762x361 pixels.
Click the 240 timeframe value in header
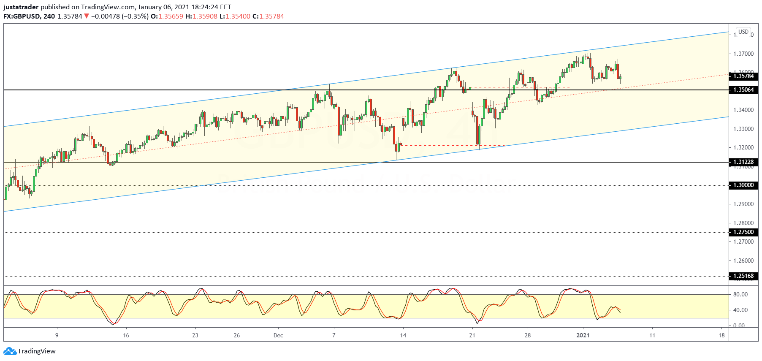click(49, 16)
